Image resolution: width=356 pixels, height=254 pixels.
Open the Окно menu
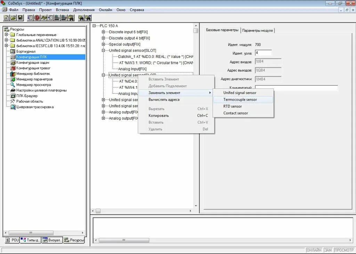click(121, 10)
